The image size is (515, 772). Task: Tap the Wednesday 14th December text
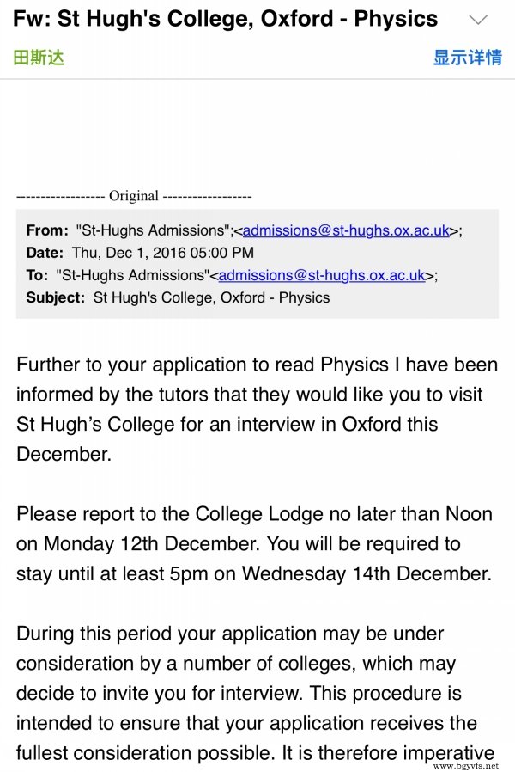(366, 574)
